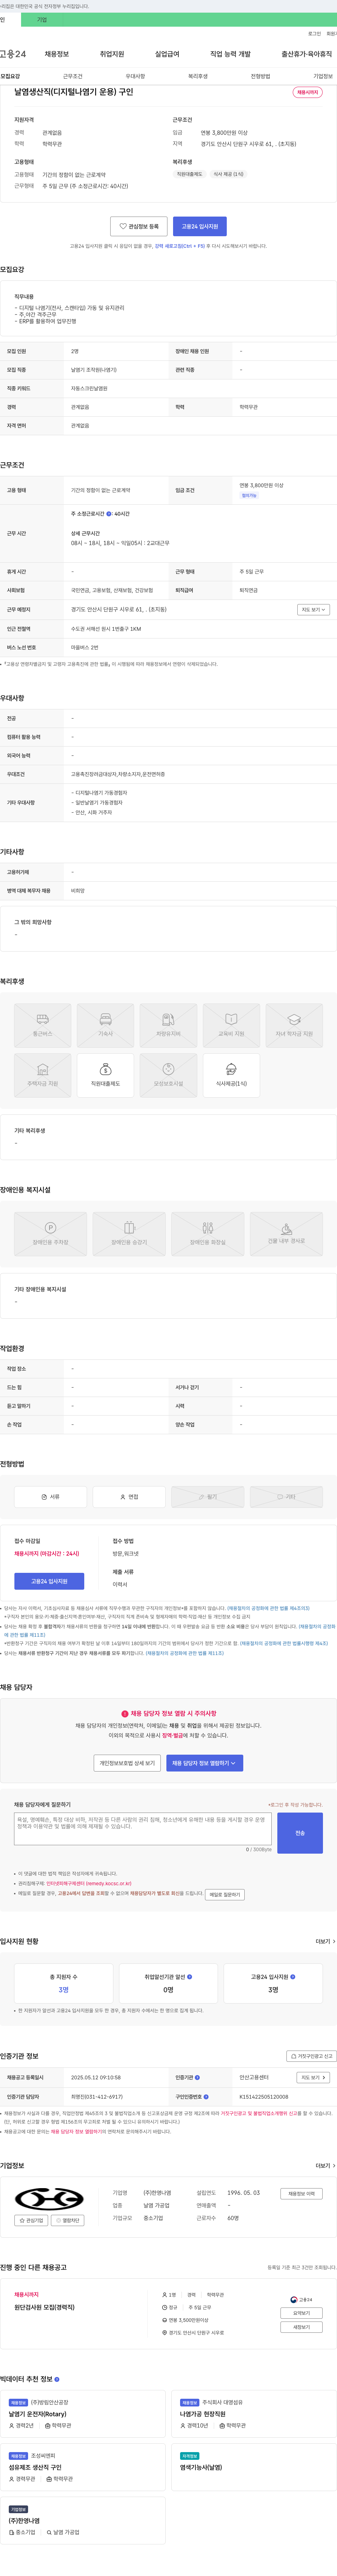337x2576 pixels.
Task: Open remedy.kocsc.or.kr link
Action: pos(89,1883)
